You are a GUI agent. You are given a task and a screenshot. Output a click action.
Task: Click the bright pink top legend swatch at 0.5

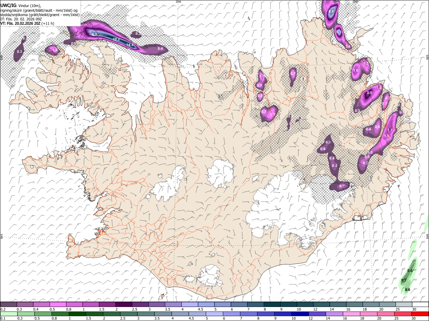tap(58, 305)
